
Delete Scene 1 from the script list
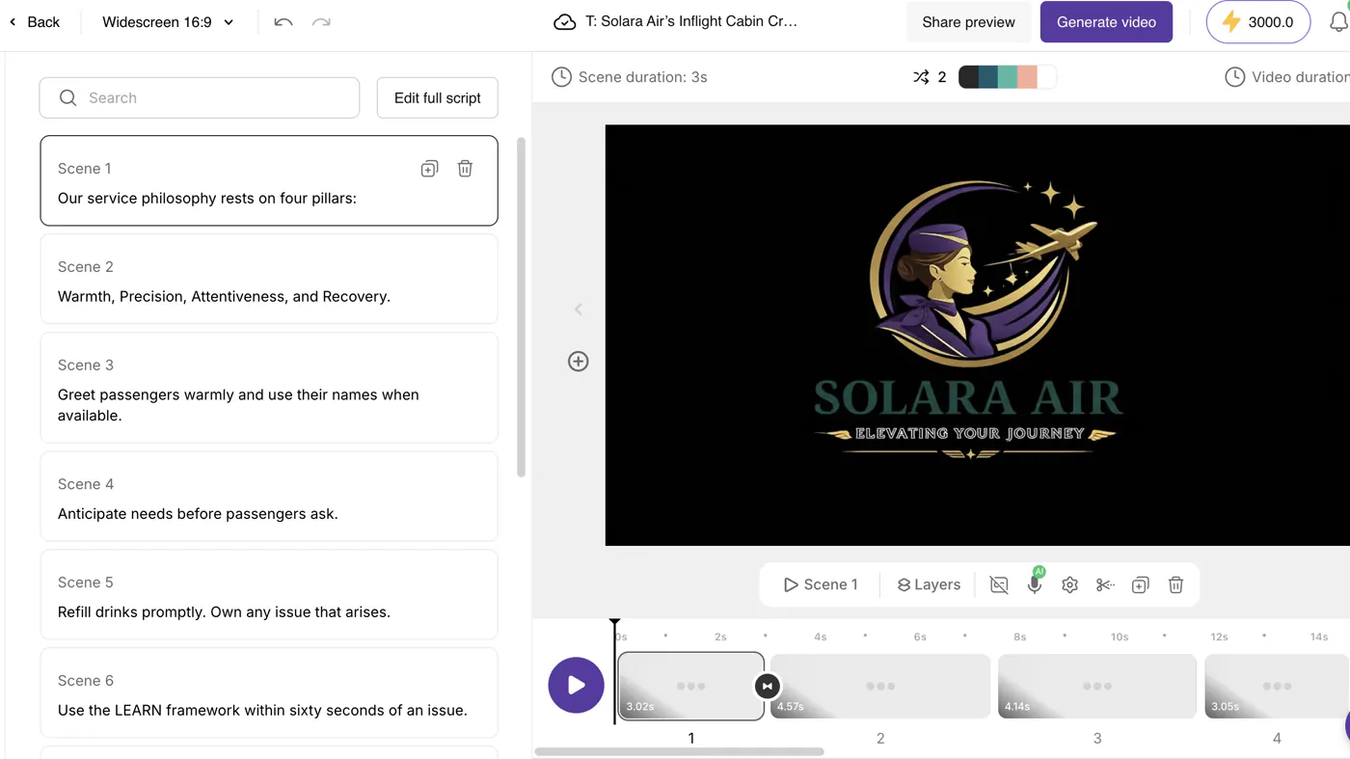pos(465,169)
